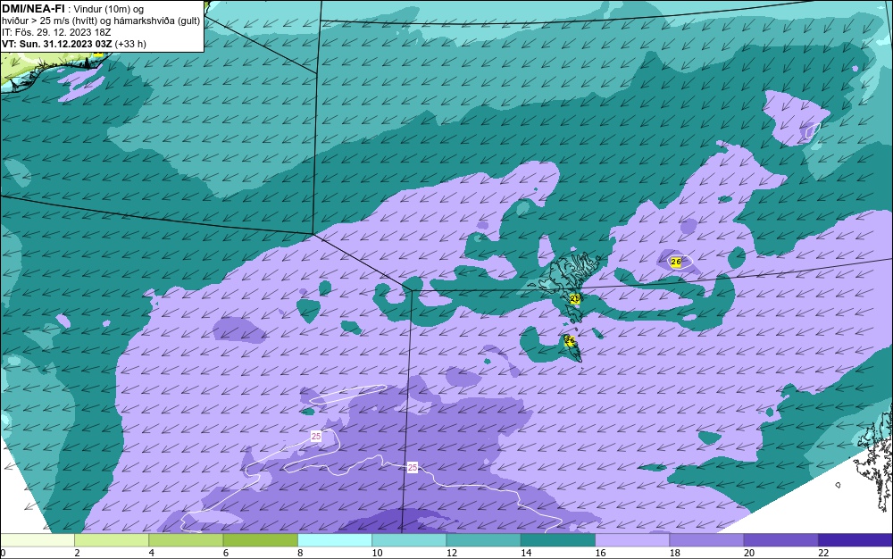893x559 pixels.
Task: Click the pale yellow 0–2 m/s legend swatch
Action: (37, 540)
